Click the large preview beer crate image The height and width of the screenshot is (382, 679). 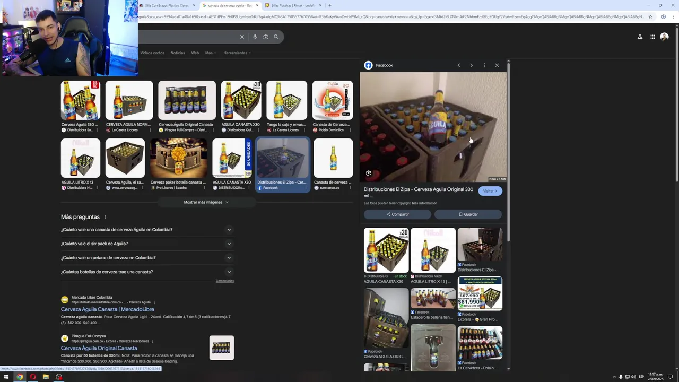point(433,127)
